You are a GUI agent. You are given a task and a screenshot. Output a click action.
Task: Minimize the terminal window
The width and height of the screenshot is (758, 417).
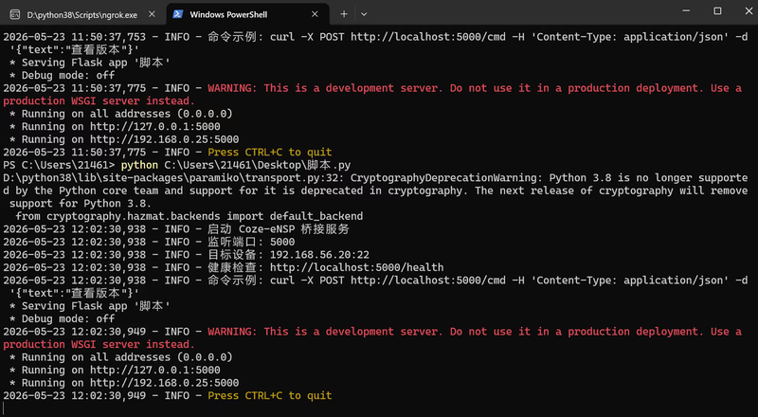click(x=686, y=10)
